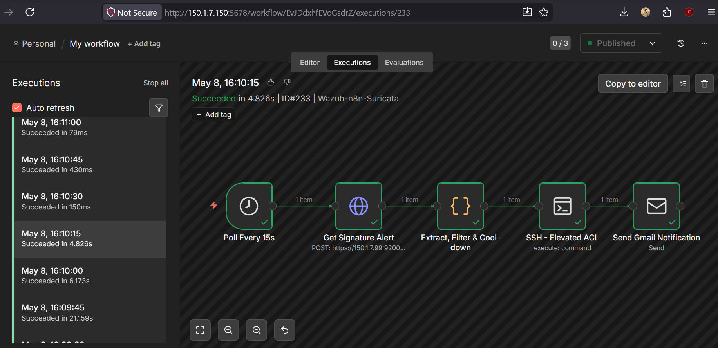Rate the execution with thumbs up
This screenshot has height=348, width=718.
(271, 82)
